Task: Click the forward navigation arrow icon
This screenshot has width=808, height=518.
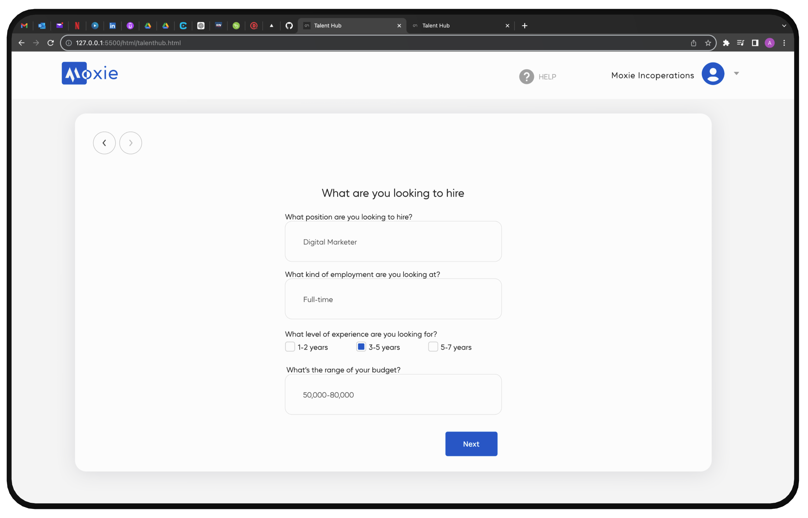Action: click(130, 143)
